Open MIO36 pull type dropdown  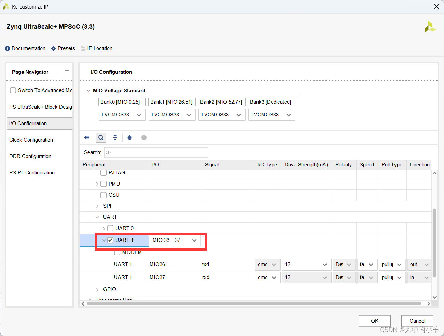(x=392, y=264)
